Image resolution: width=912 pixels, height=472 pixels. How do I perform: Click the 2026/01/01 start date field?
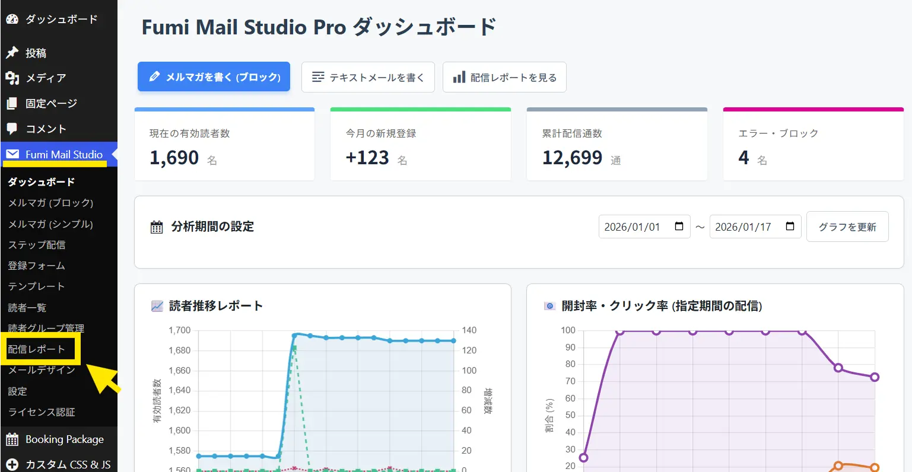[633, 227]
